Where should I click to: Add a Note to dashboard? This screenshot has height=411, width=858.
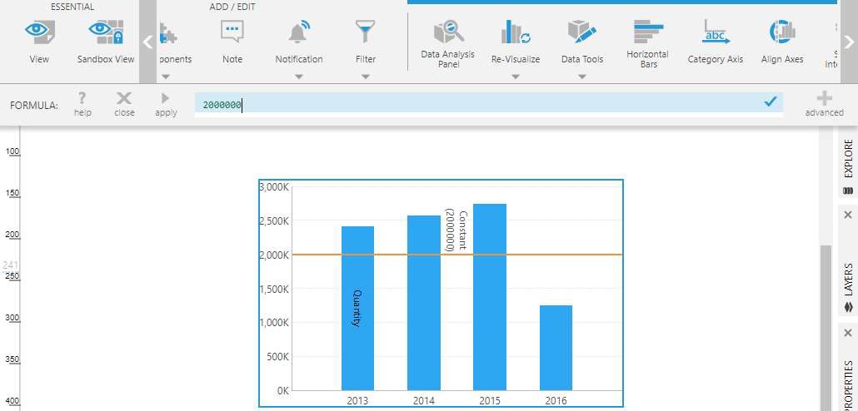[x=232, y=33]
